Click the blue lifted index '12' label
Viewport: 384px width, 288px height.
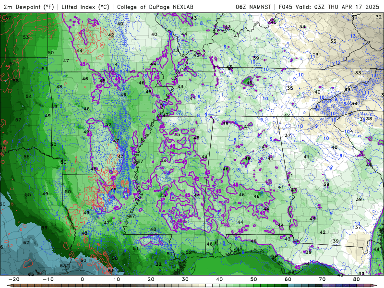click(x=338, y=63)
